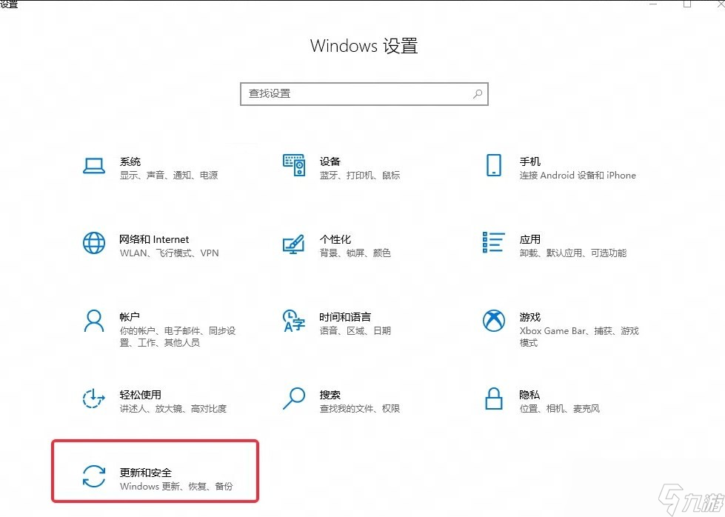Click text 位置、相机、麦克风
Viewport: 725px width, 517px height.
(x=559, y=408)
